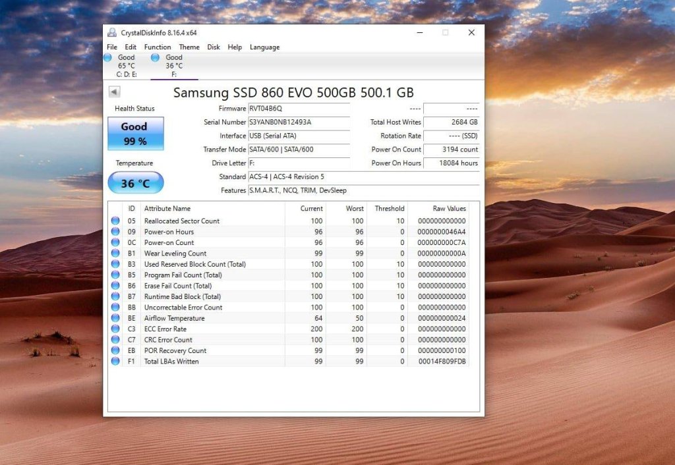The width and height of the screenshot is (675, 465).
Task: Click status orb for Reallocated Sector Count
Action: [x=115, y=221]
